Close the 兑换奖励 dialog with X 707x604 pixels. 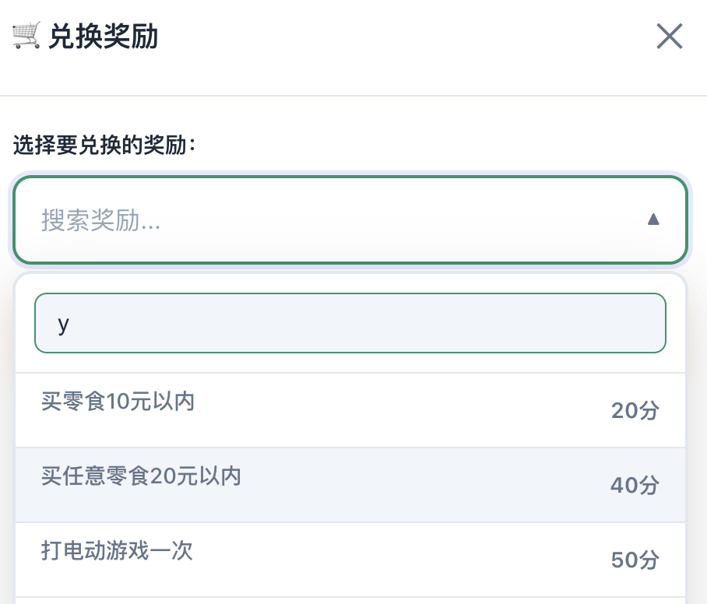coord(670,37)
